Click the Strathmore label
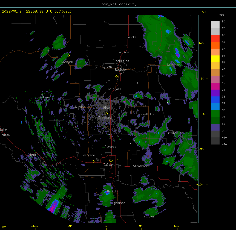236x230 pixels. [141, 166]
